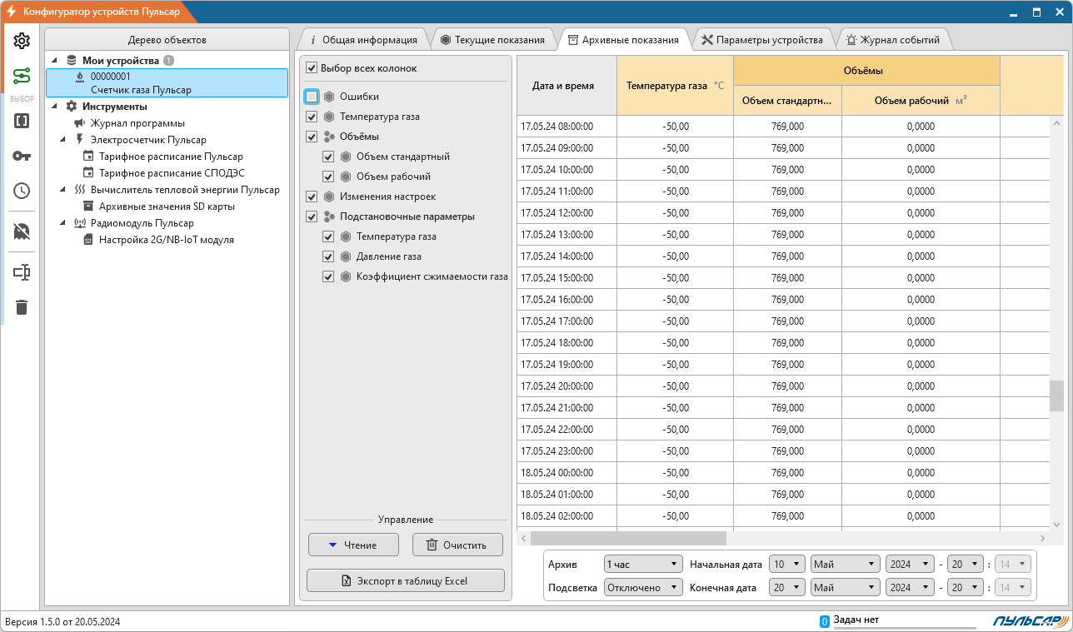
Task: Open the Конечная дата hour dropdown
Action: (965, 588)
